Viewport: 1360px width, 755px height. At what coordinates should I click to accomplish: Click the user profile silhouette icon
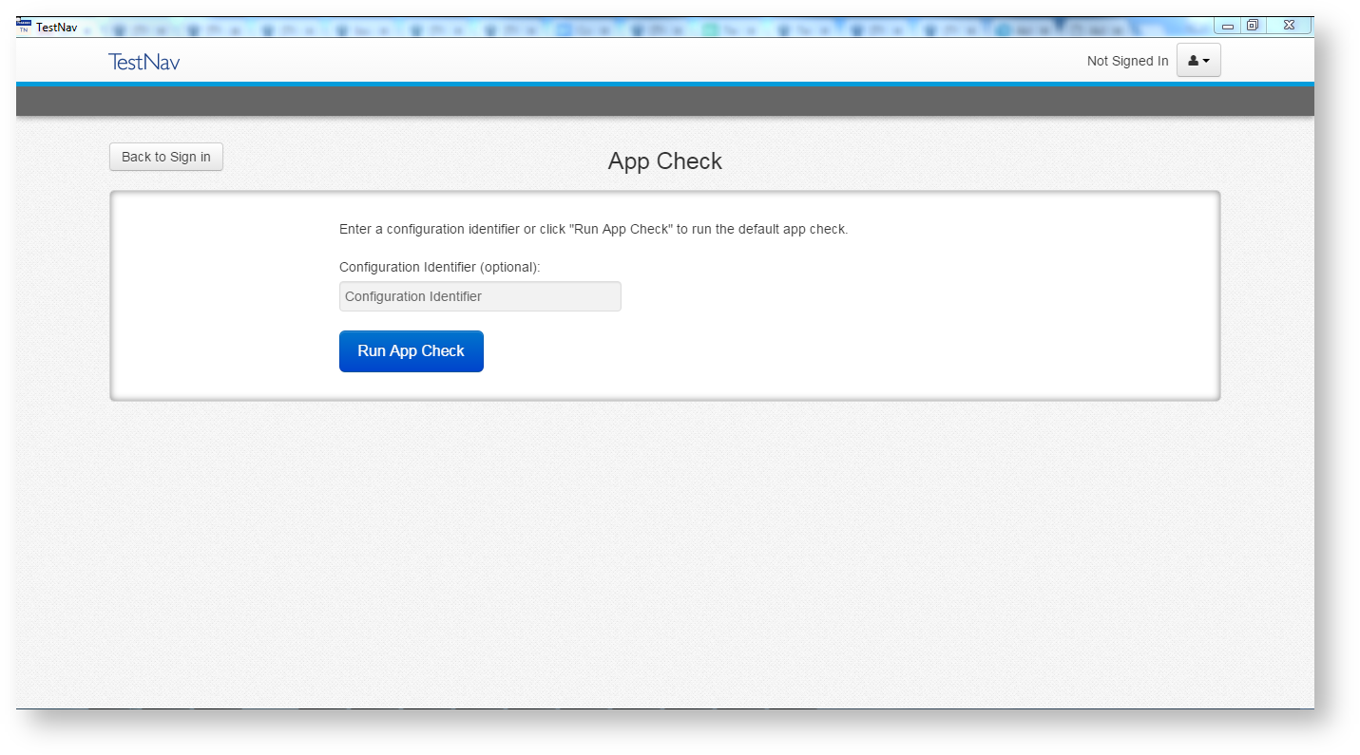(x=1193, y=61)
